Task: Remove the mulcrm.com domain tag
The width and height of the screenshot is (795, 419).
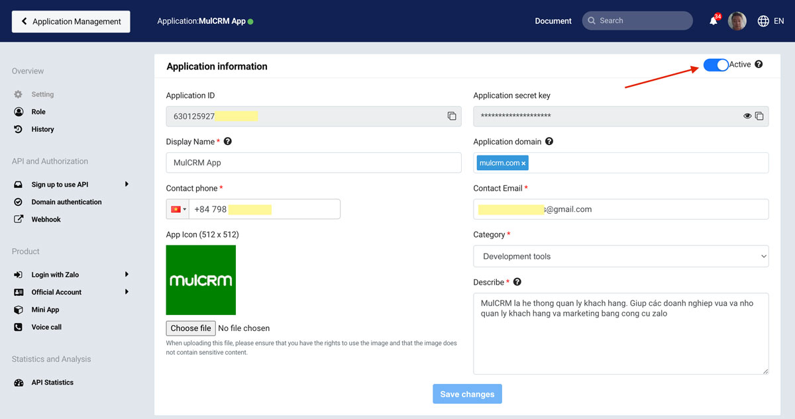Action: (x=523, y=163)
